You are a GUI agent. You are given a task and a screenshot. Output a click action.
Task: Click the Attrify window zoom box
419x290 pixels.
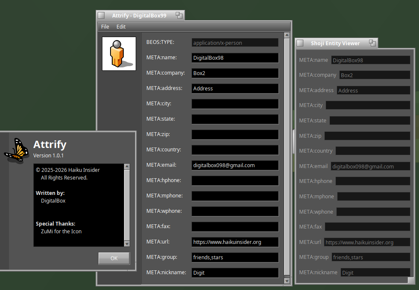click(179, 15)
